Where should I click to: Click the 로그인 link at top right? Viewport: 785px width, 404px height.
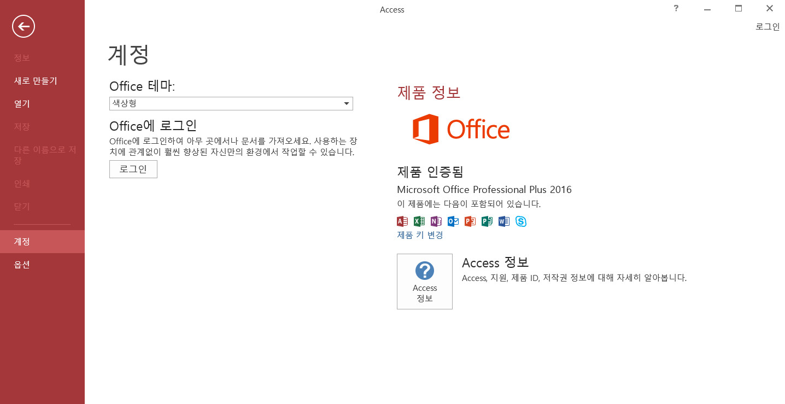tap(768, 26)
